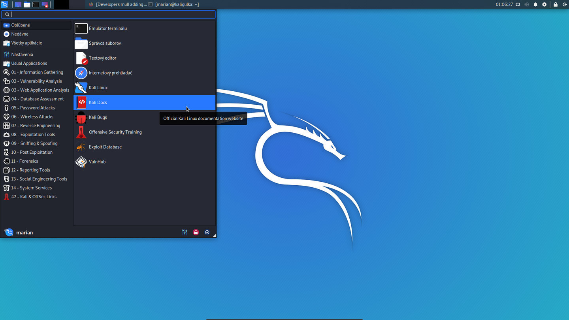Open 13 - Social Engineering Tools category
This screenshot has height=320, width=569.
(x=36, y=179)
